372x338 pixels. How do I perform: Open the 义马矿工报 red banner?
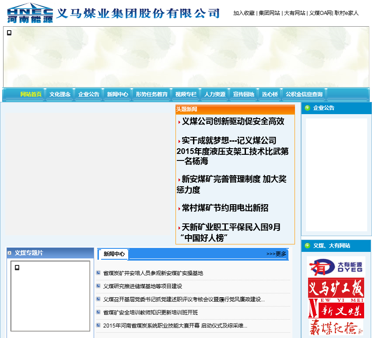point(336,288)
